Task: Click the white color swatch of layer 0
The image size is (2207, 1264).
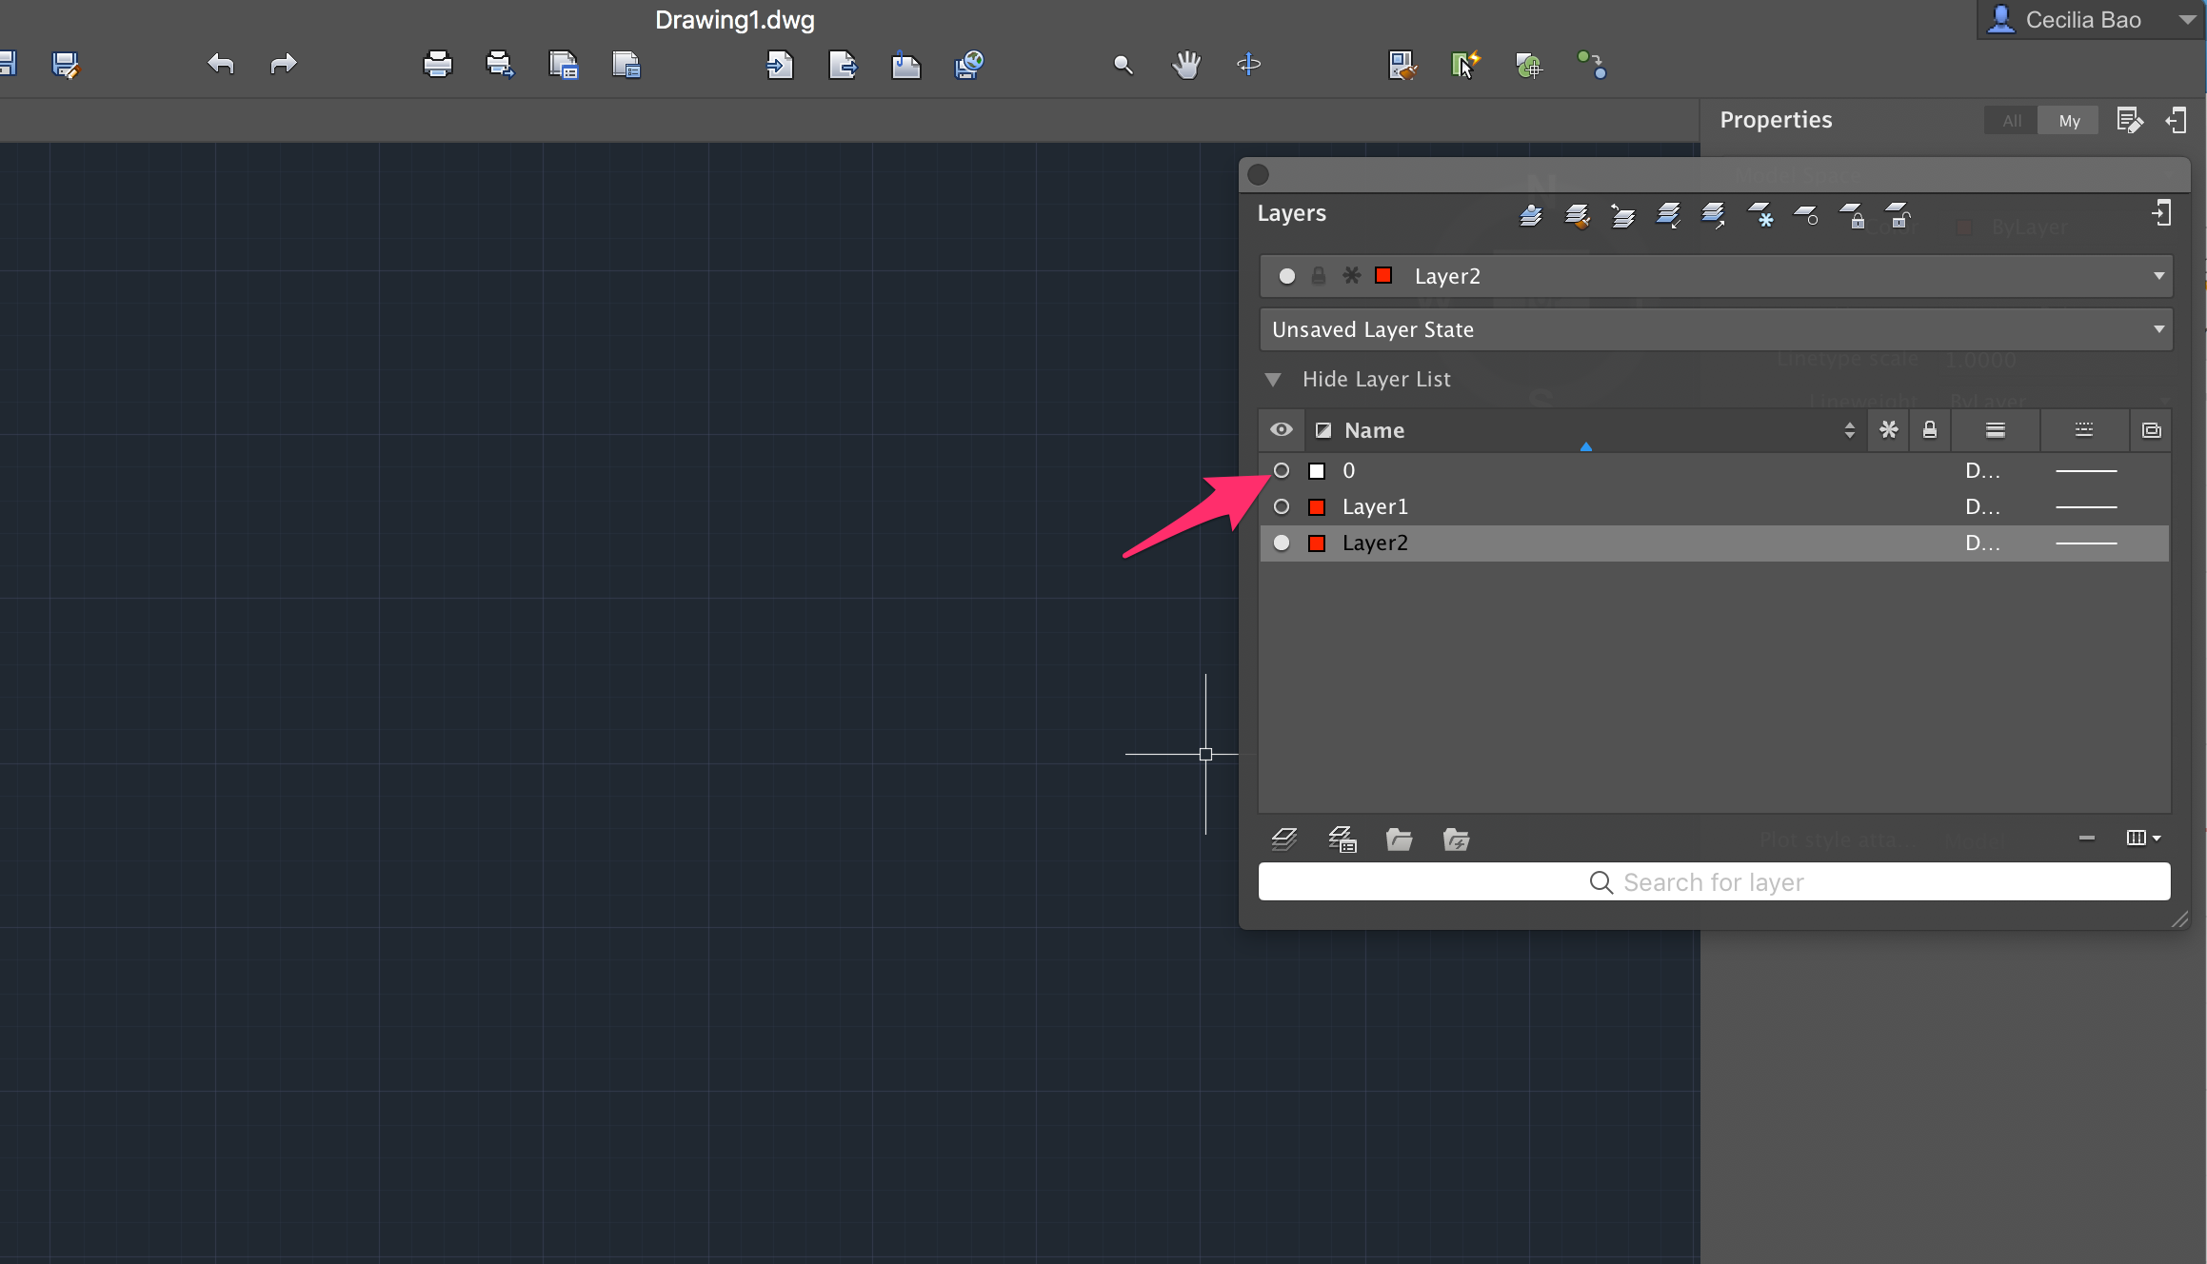Action: tap(1317, 470)
